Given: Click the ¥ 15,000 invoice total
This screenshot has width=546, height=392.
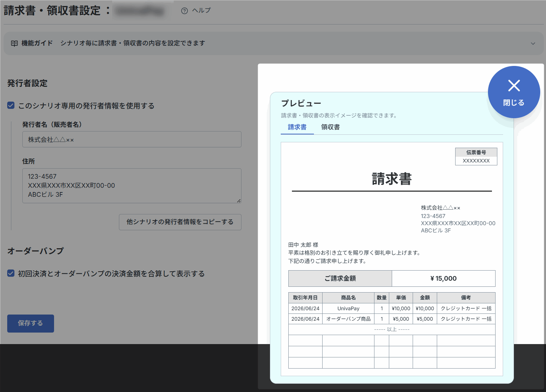Looking at the screenshot, I should (444, 279).
